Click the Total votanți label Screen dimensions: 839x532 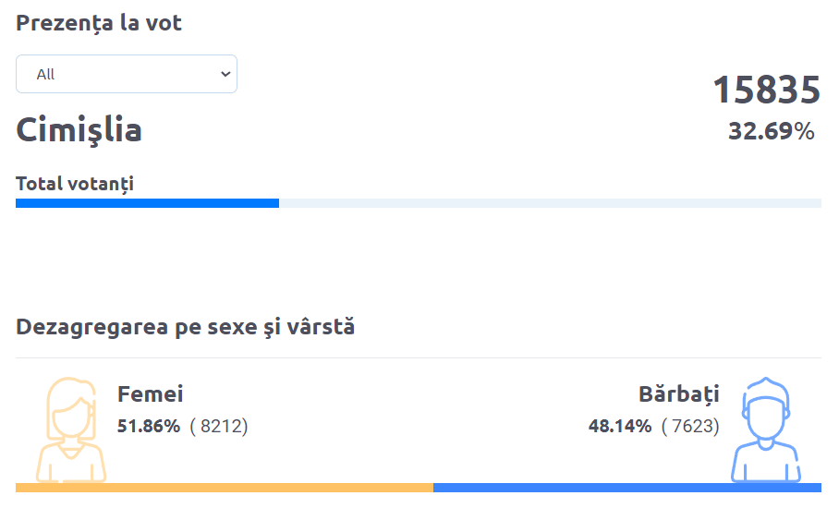point(75,184)
